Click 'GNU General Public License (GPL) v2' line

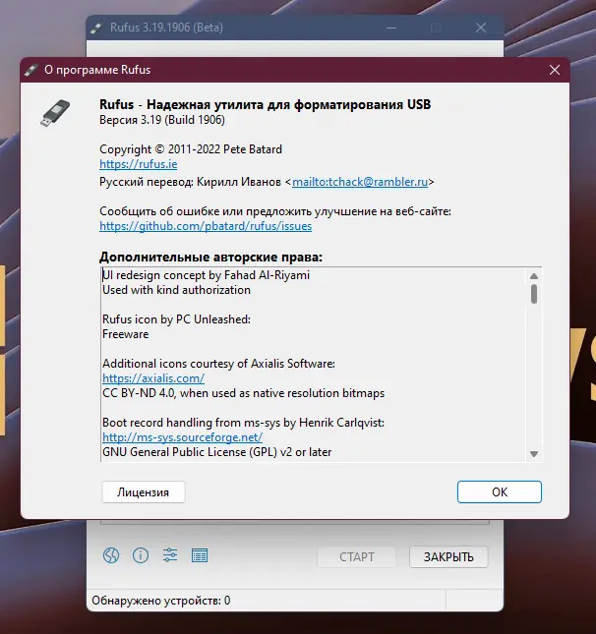(x=217, y=452)
